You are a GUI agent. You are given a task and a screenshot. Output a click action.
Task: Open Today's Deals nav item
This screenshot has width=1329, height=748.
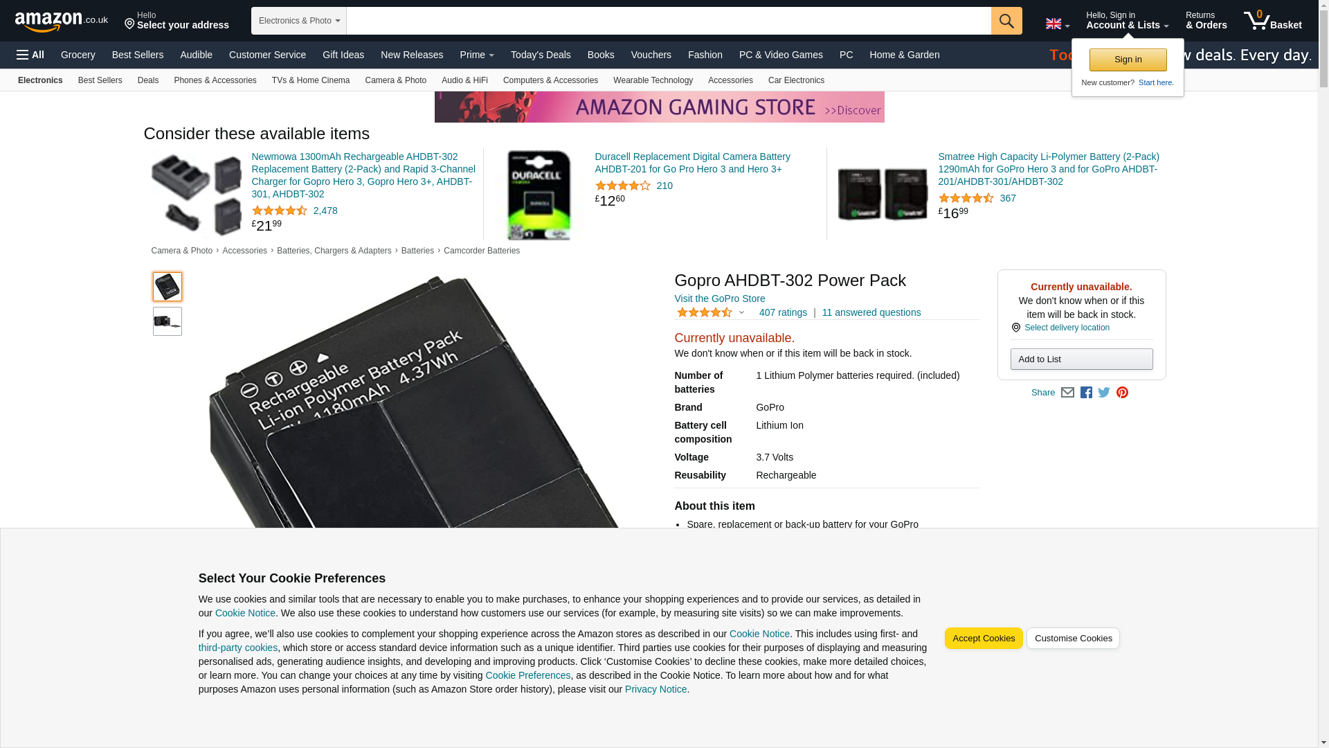click(x=541, y=55)
